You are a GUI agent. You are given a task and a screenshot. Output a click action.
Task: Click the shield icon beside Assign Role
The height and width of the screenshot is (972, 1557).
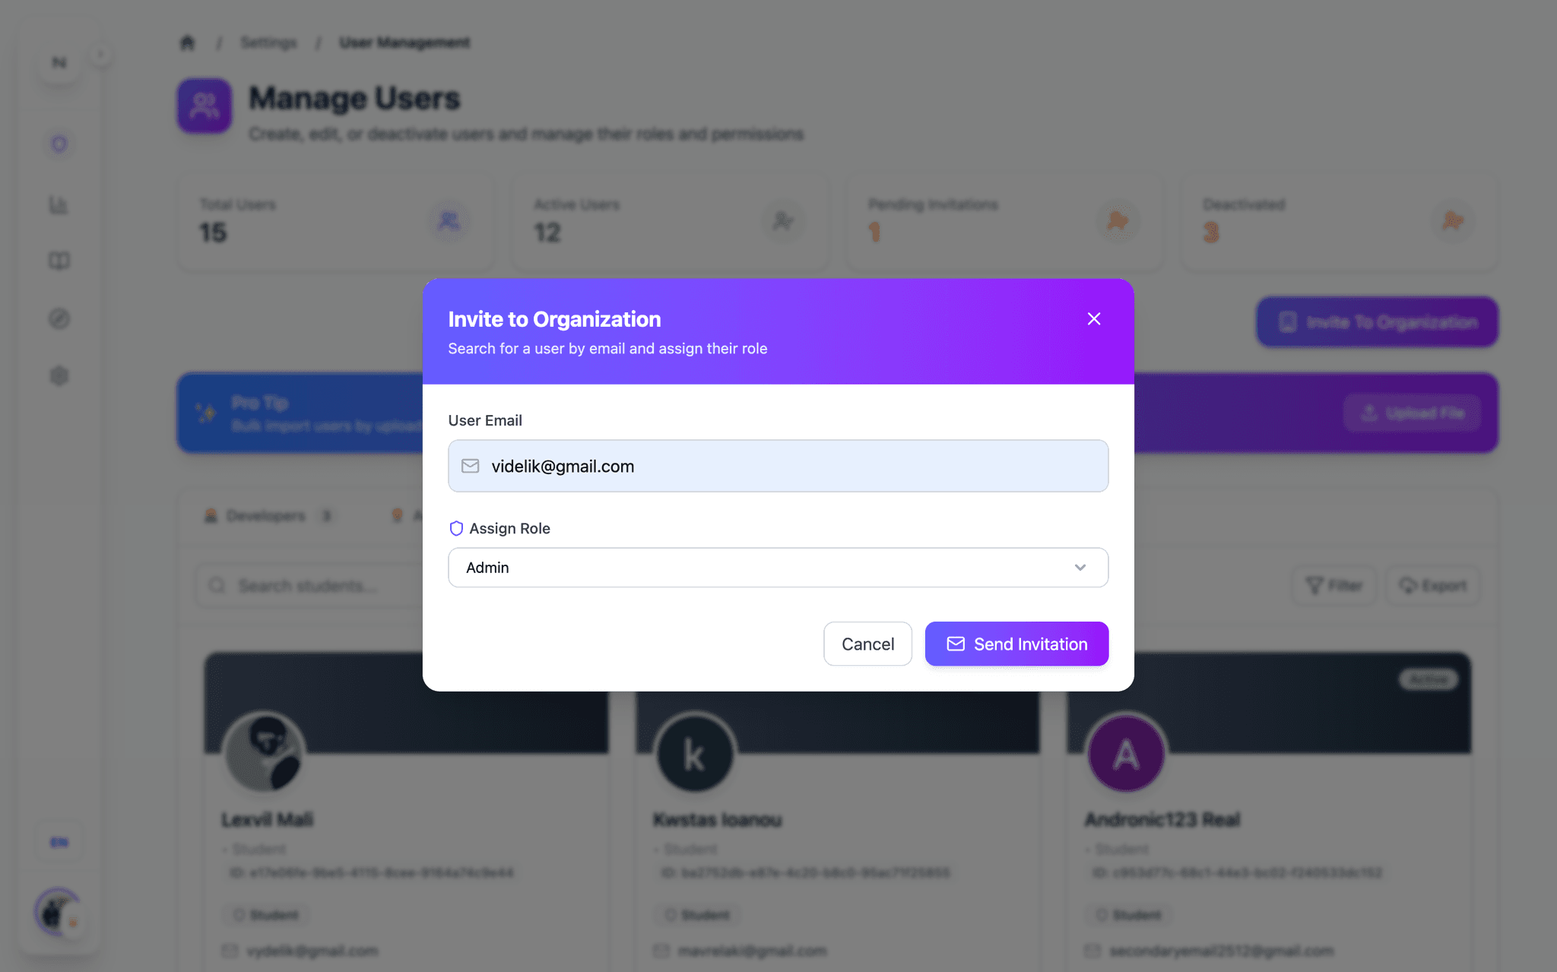456,528
